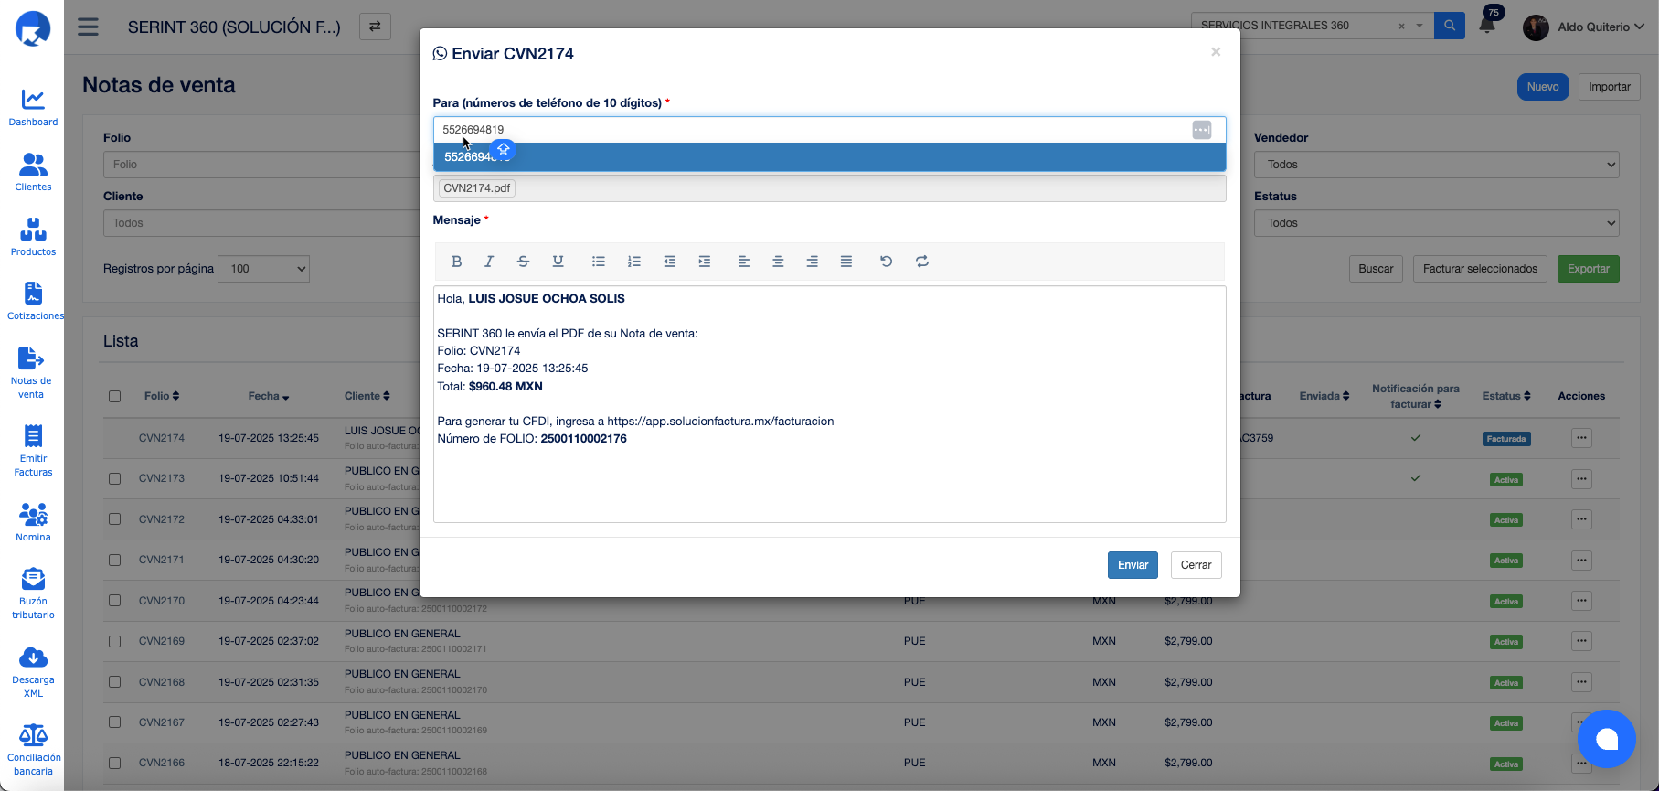
Task: Open the Vendedor dropdown
Action: click(x=1436, y=165)
